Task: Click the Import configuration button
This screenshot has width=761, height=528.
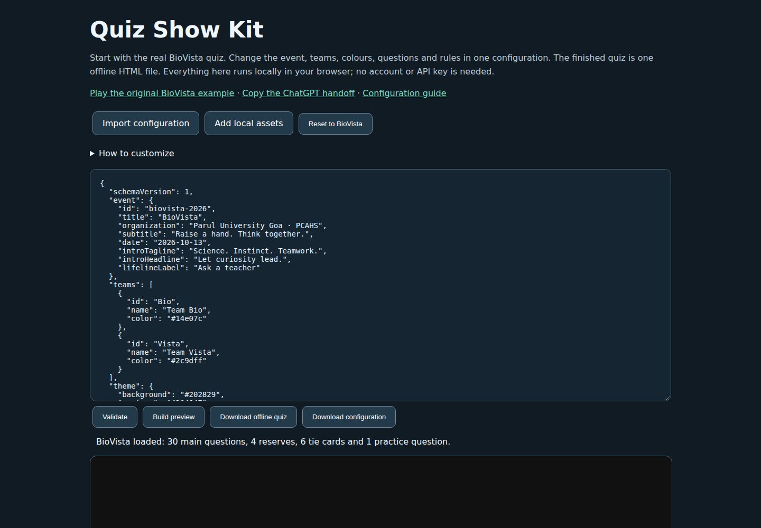Action: tap(146, 123)
